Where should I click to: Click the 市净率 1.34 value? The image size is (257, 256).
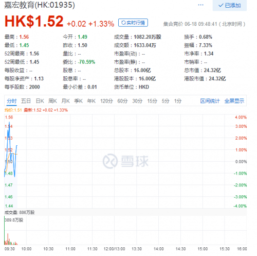[209, 54]
